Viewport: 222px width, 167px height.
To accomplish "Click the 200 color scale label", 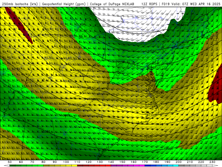I will [x=179, y=162].
